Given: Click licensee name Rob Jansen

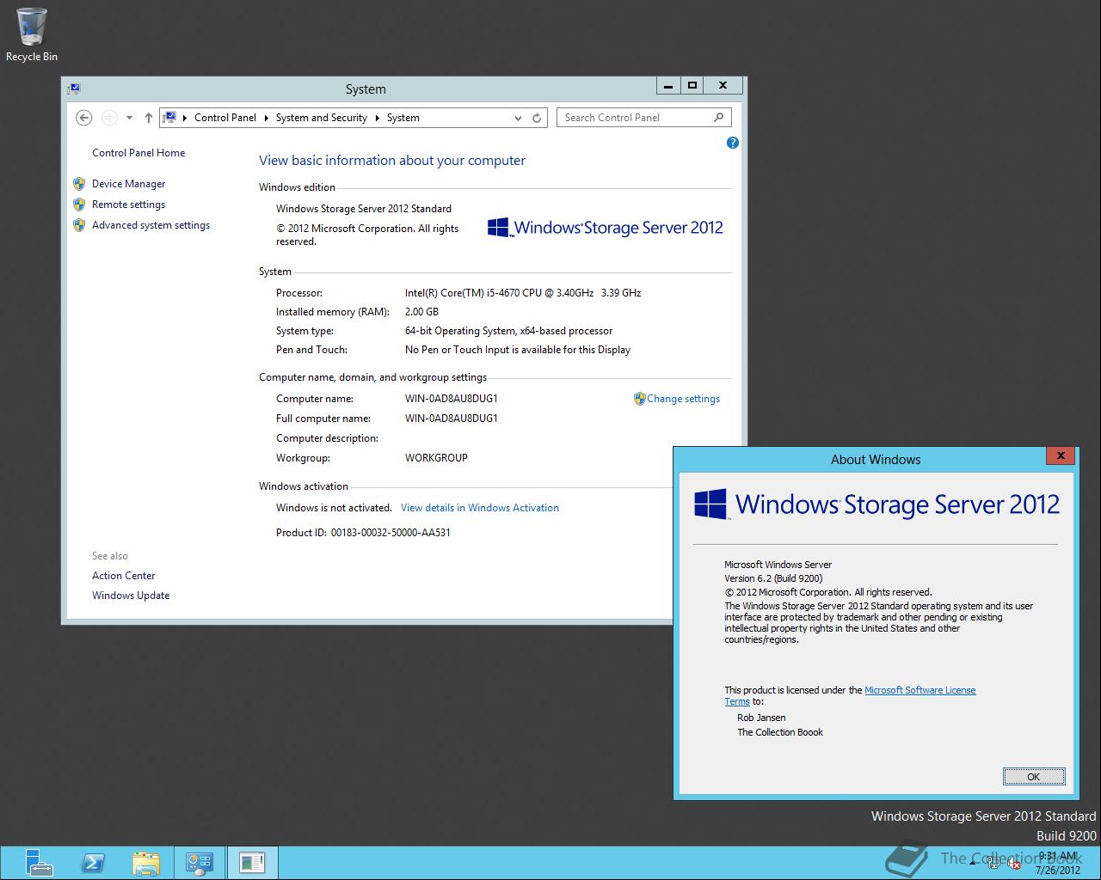Looking at the screenshot, I should 761,718.
